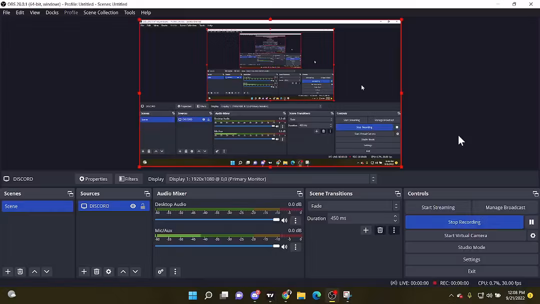Viewport: 540px width, 304px height.
Task: Open the Scene Collection menu
Action: [x=100, y=12]
